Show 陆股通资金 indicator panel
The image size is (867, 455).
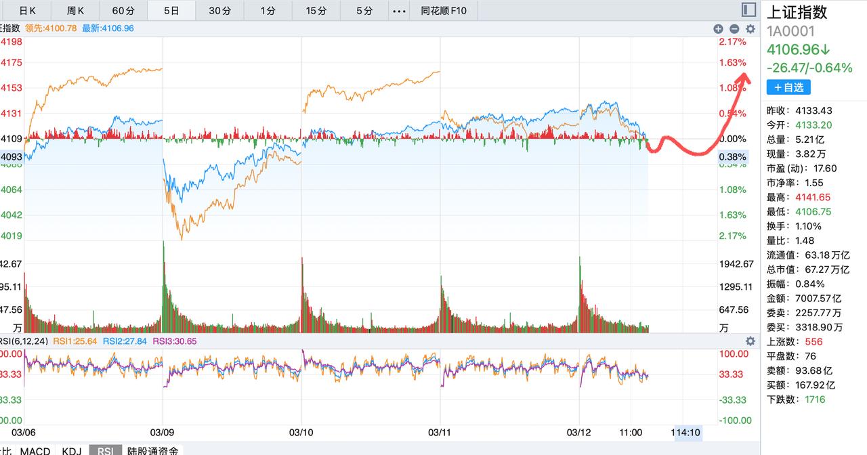tap(153, 450)
